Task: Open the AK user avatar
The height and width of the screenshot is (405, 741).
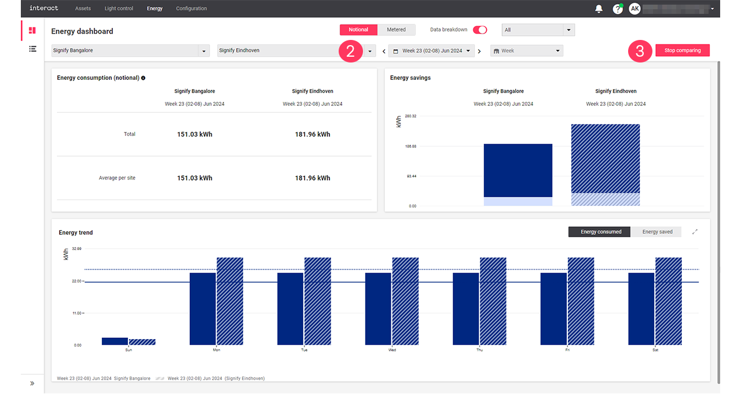Action: 634,8
